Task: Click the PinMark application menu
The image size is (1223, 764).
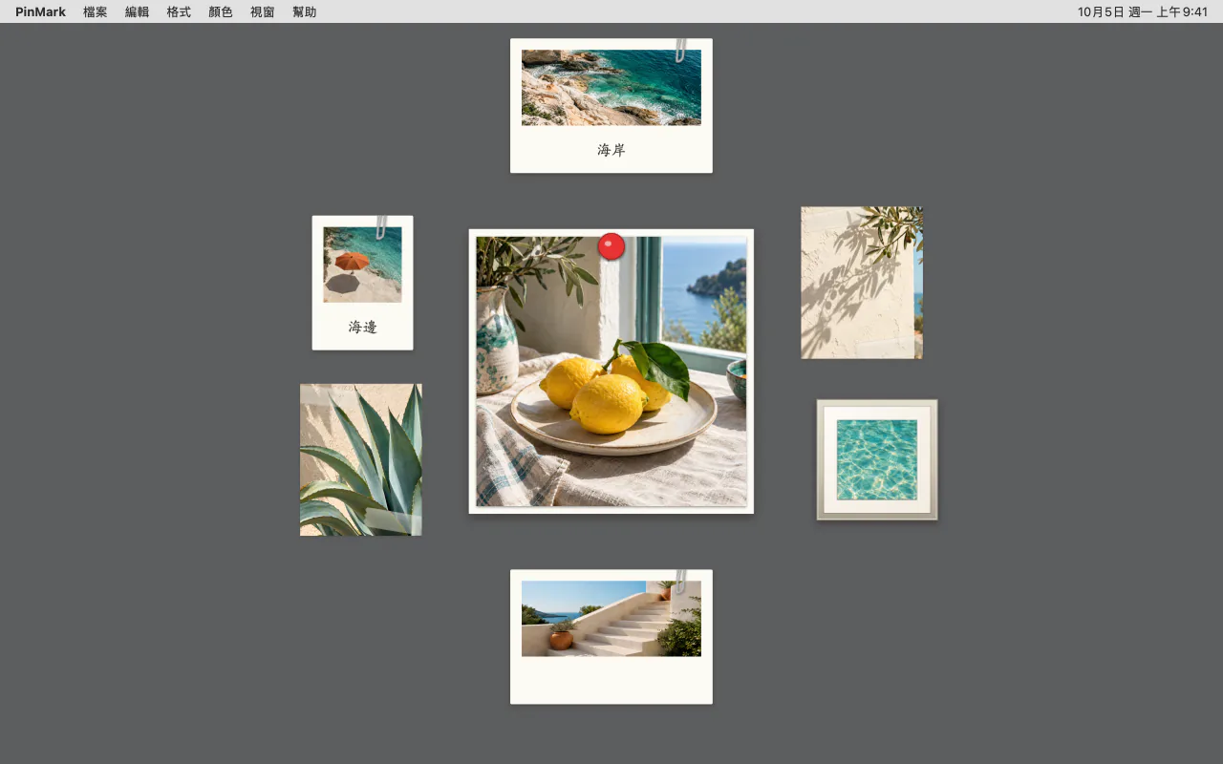Action: click(40, 11)
